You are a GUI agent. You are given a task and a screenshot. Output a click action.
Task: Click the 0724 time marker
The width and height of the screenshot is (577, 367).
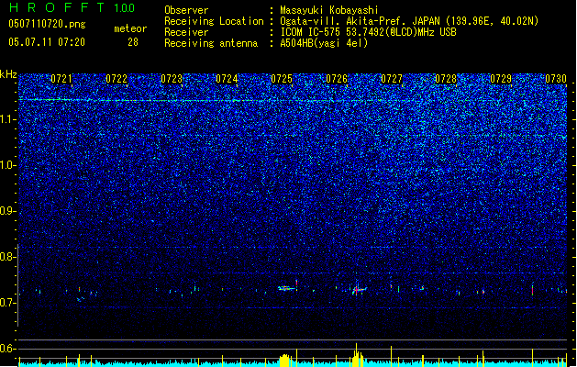point(227,79)
